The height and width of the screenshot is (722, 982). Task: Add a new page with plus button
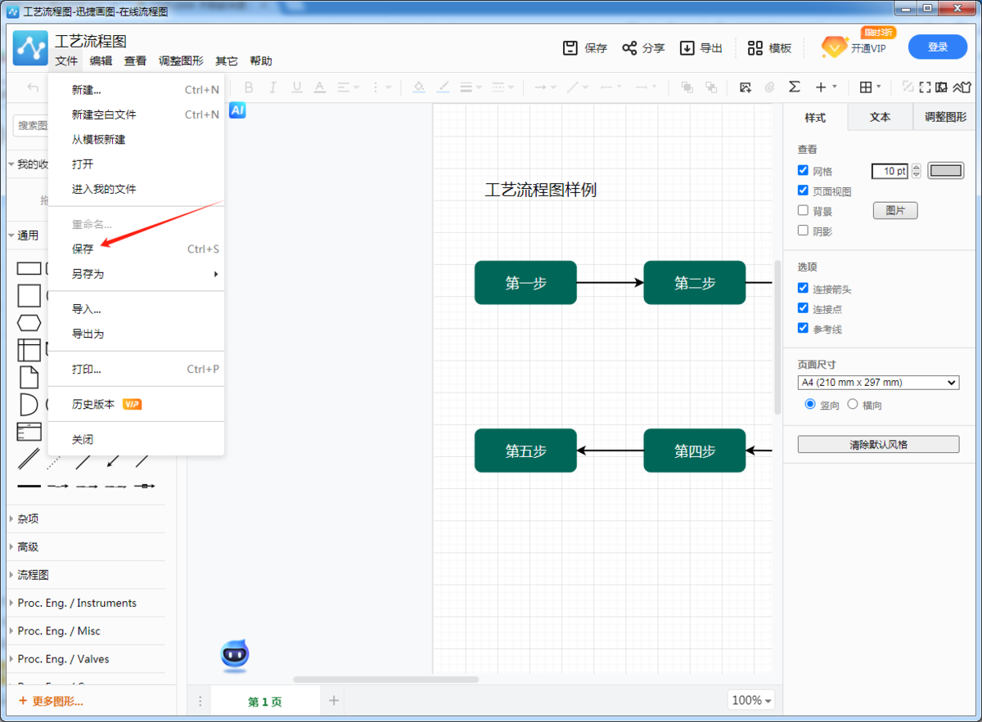click(x=333, y=700)
